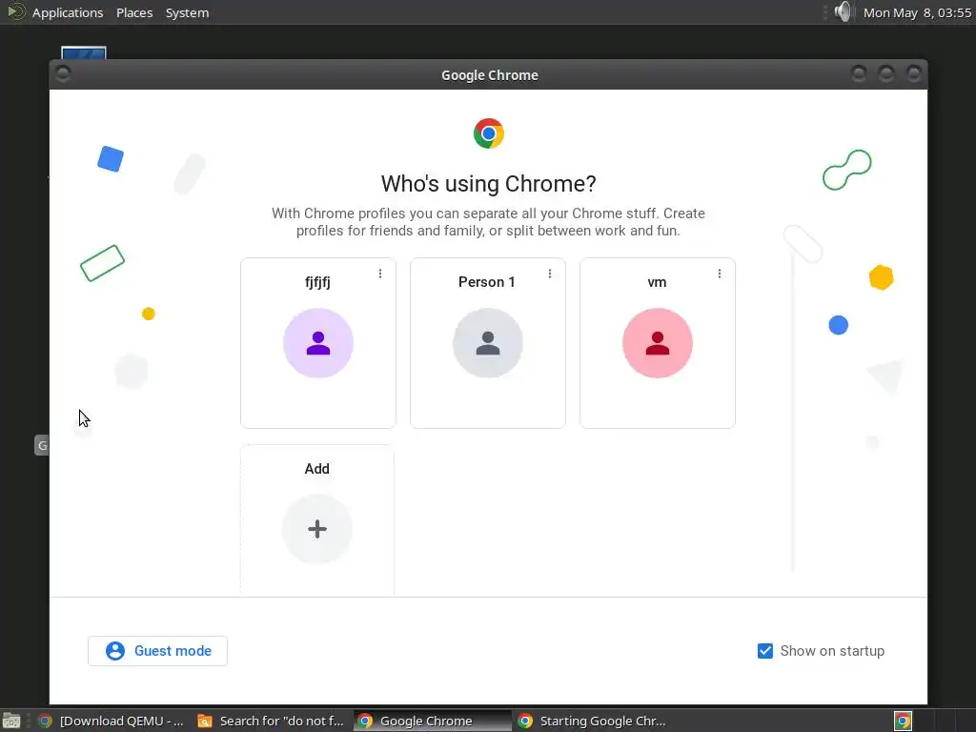Click the Chrome logo above the heading
Viewport: 976px width, 732px height.
[489, 133]
